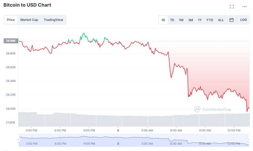The width and height of the screenshot is (253, 151).
Task: Click the CoinMarketCap watermark logo
Action: coord(213,109)
